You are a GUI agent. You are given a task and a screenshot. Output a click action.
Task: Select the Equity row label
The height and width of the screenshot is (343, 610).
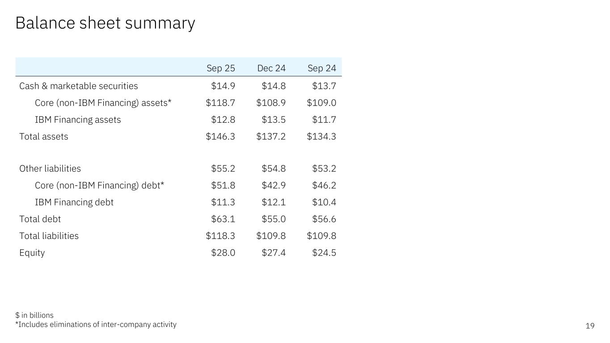(32, 253)
